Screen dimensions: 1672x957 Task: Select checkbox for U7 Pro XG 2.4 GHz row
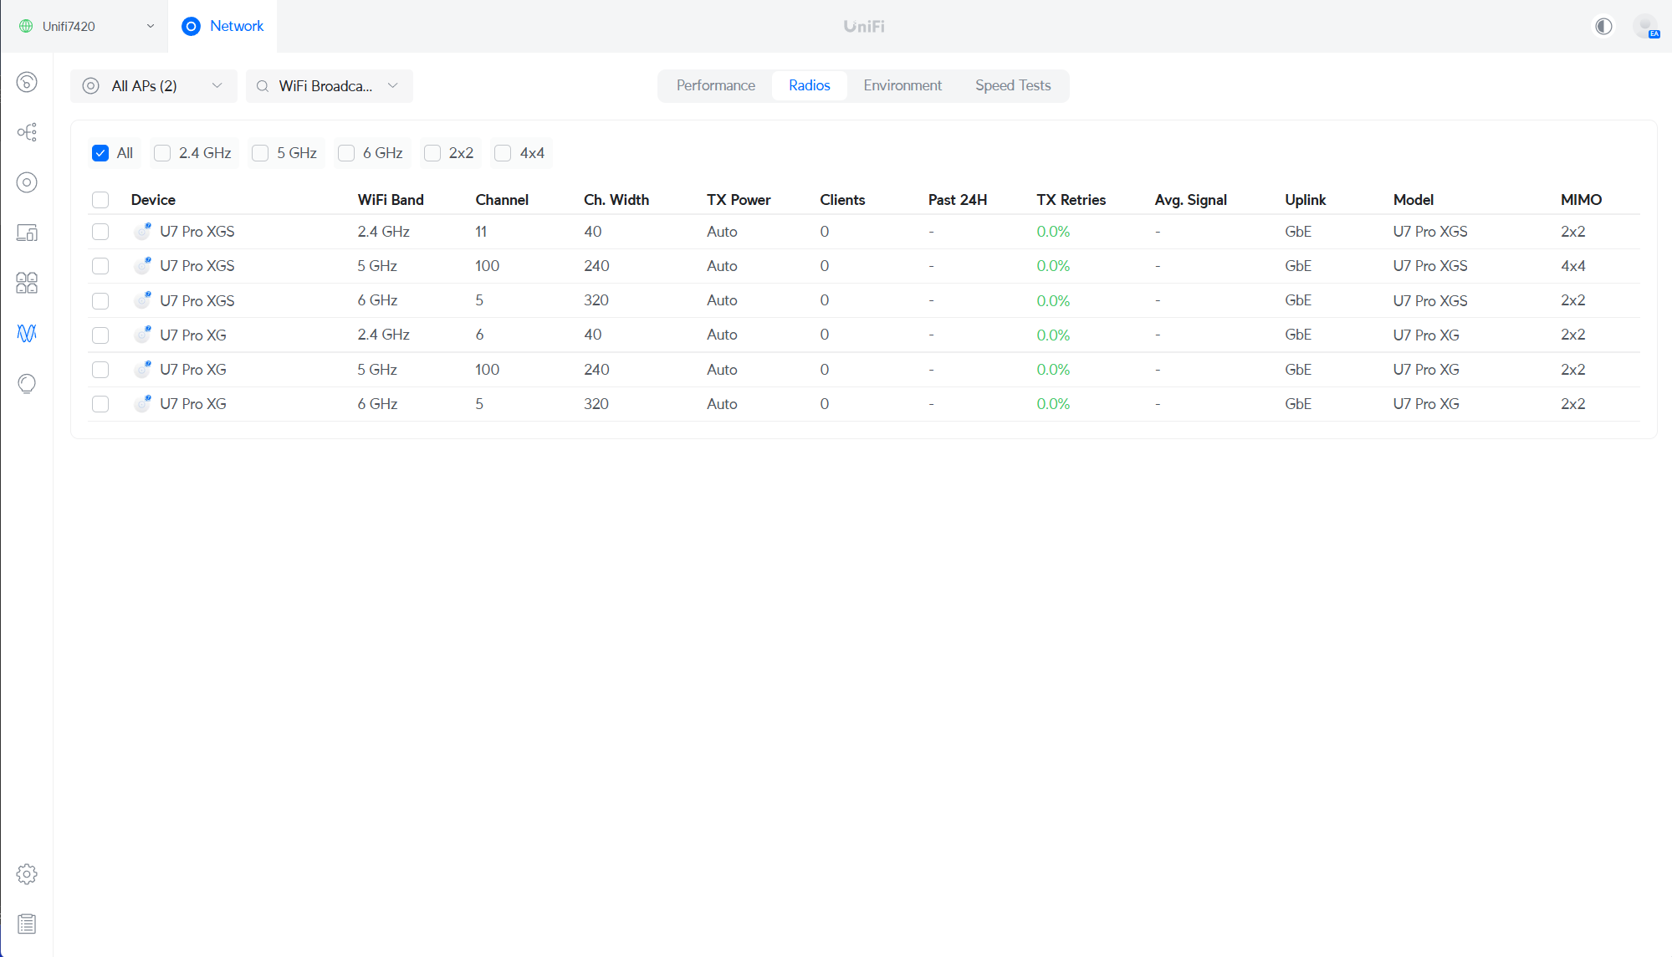tap(100, 335)
